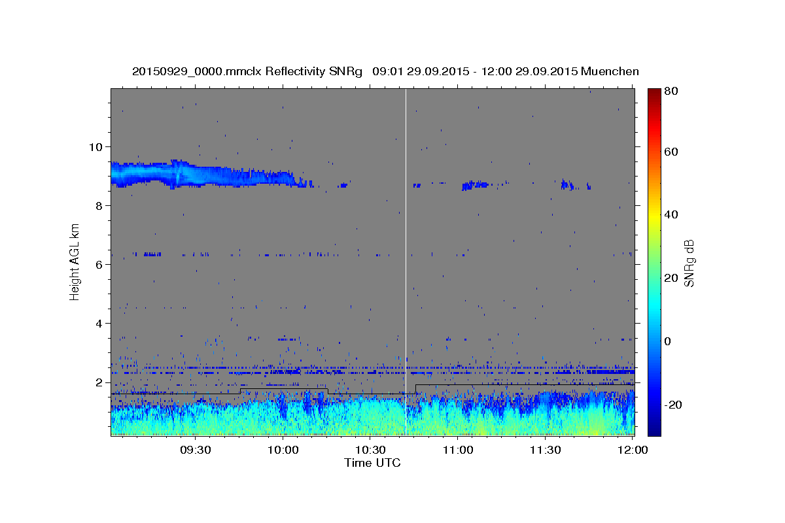Click the colorbar value -20

coord(674,405)
